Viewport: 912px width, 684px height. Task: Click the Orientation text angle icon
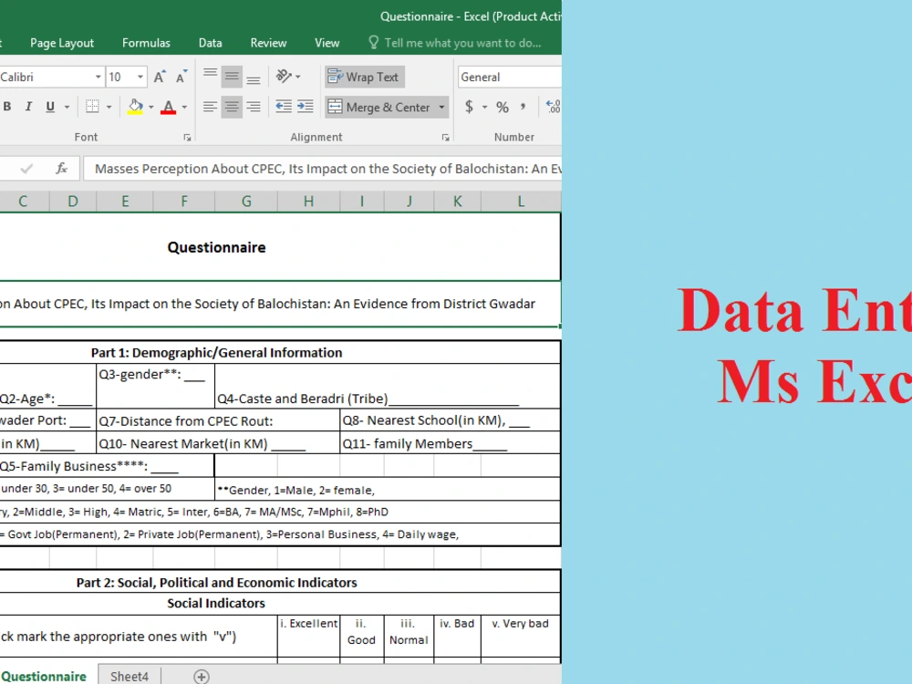pyautogui.click(x=284, y=77)
